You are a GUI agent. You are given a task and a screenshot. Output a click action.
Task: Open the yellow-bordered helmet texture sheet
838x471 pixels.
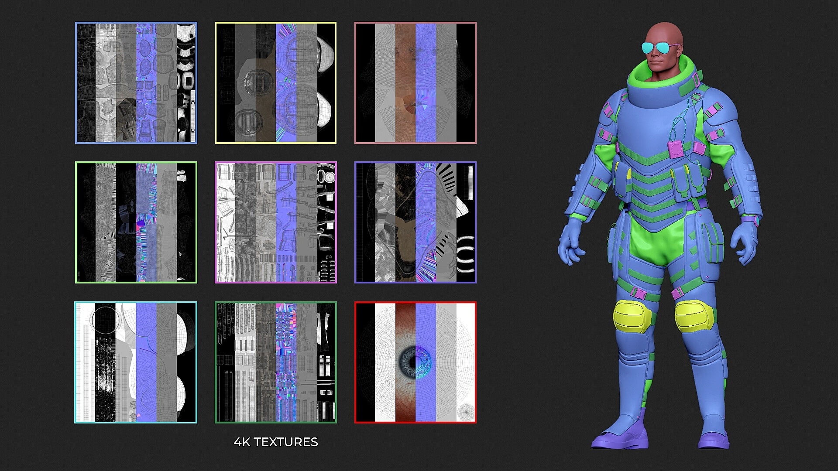pyautogui.click(x=276, y=83)
